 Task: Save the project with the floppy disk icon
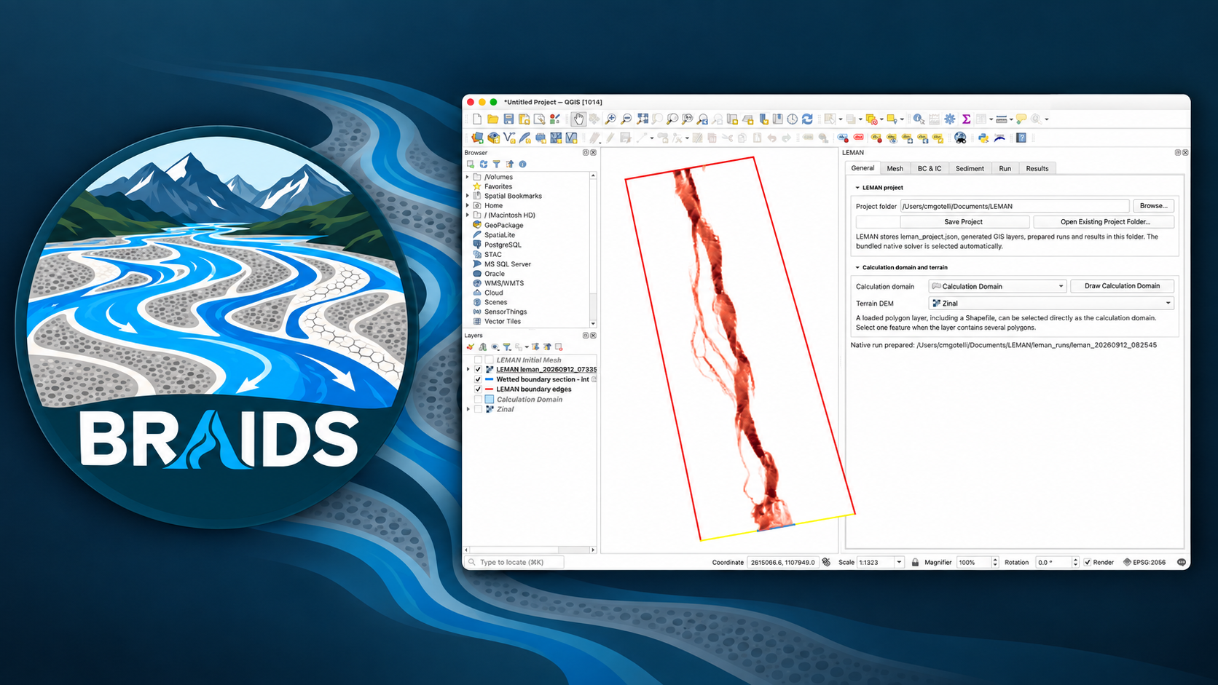pyautogui.click(x=508, y=119)
